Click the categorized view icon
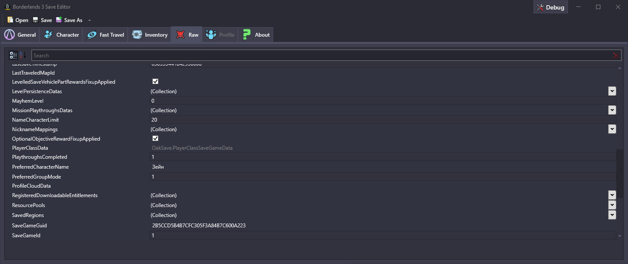 pyautogui.click(x=13, y=55)
